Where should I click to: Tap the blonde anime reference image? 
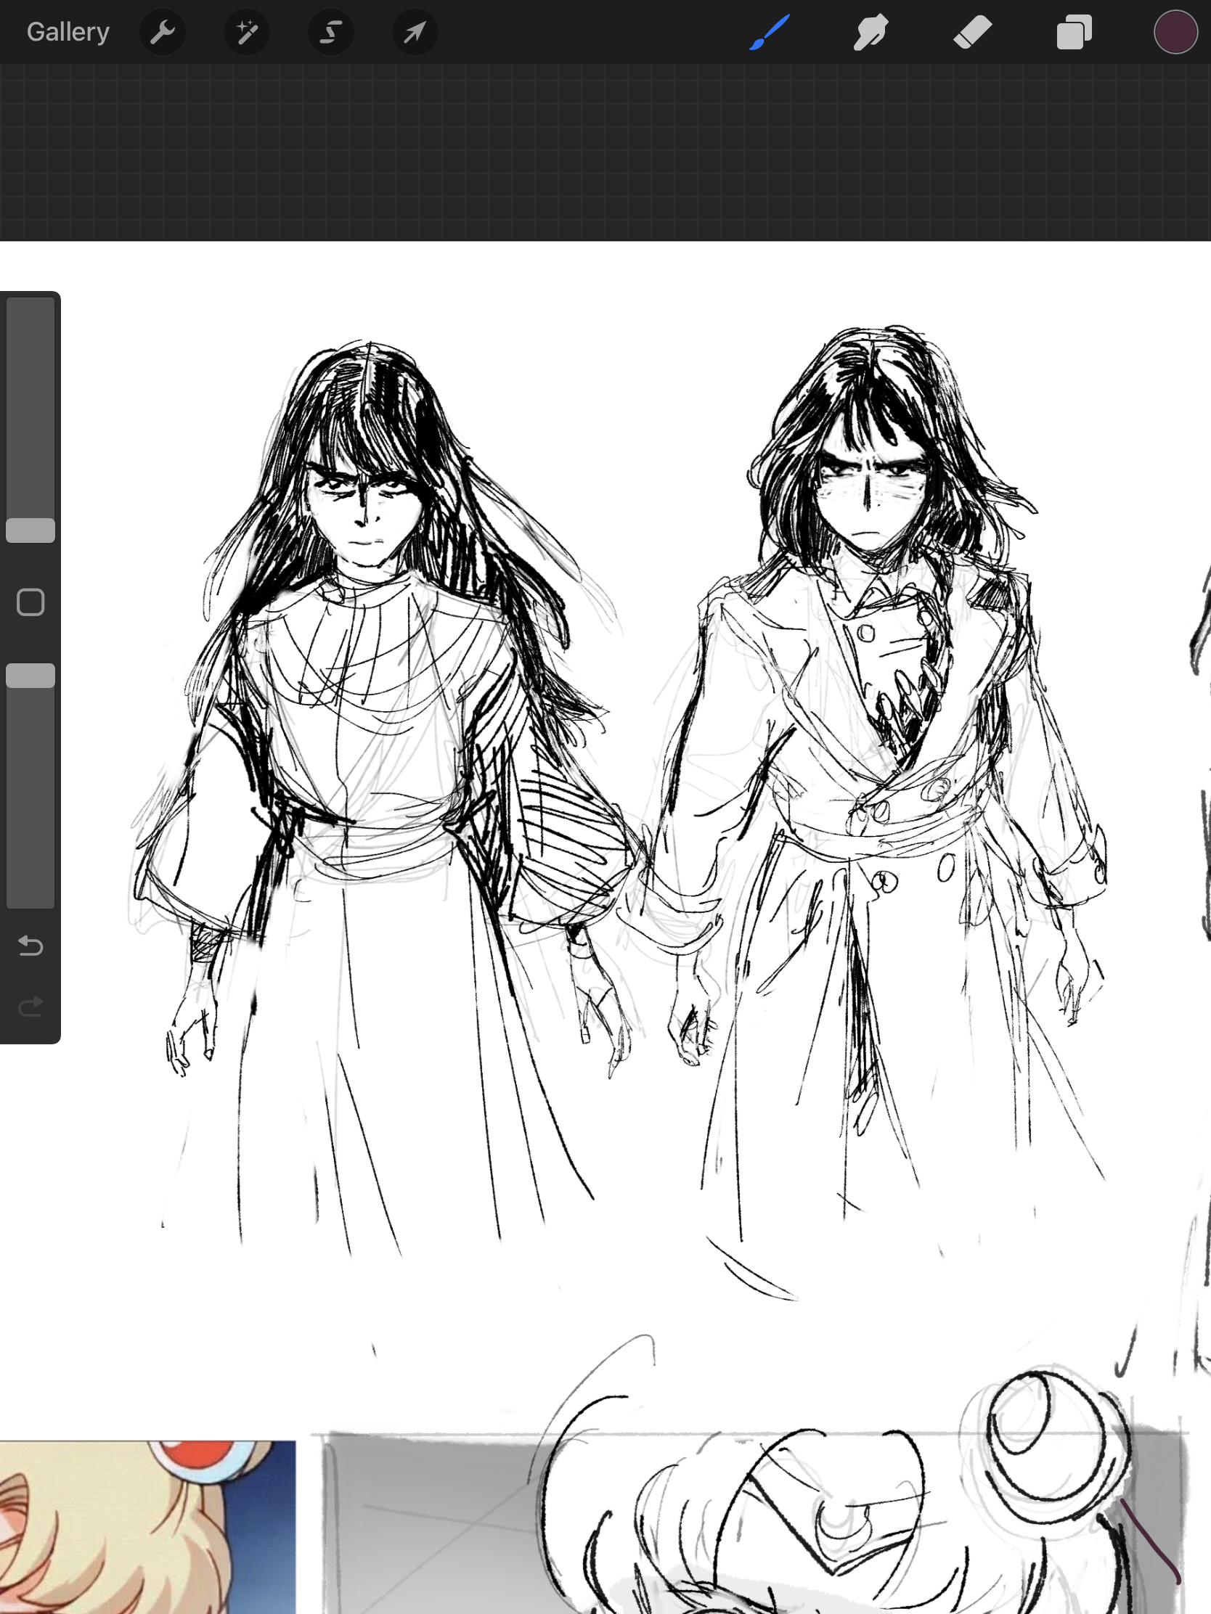click(147, 1526)
